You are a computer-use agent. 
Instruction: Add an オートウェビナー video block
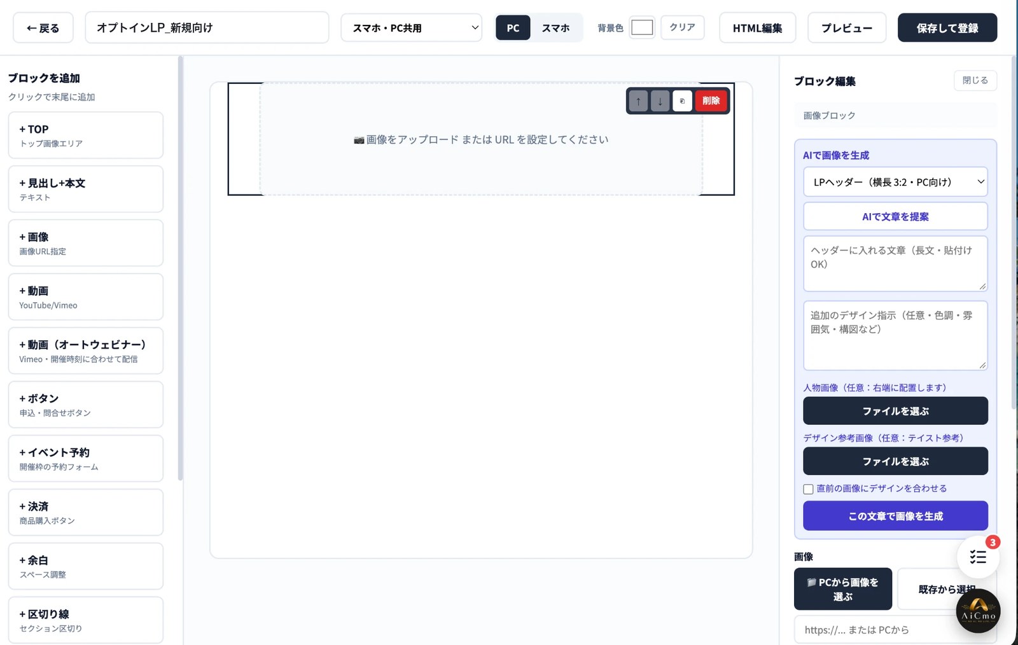(x=86, y=350)
